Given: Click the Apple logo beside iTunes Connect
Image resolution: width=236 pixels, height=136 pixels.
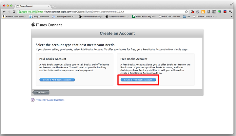Looking at the screenshot, I should (x=33, y=25).
